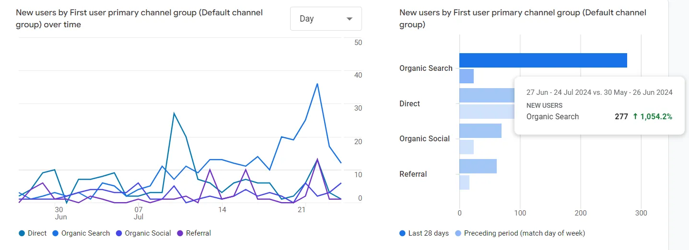Toggle the Direct legend dot
This screenshot has width=689, height=250.
coord(22,233)
